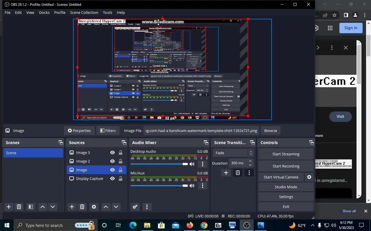
Task: Add a configurable transition with plus icon
Action: (x=226, y=173)
